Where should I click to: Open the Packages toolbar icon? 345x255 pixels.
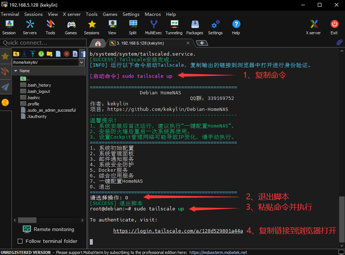(x=195, y=27)
